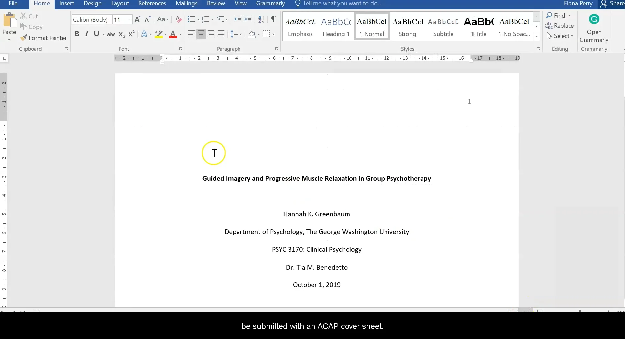
Task: Open Grammarly from the ribbon
Action: coord(594,28)
